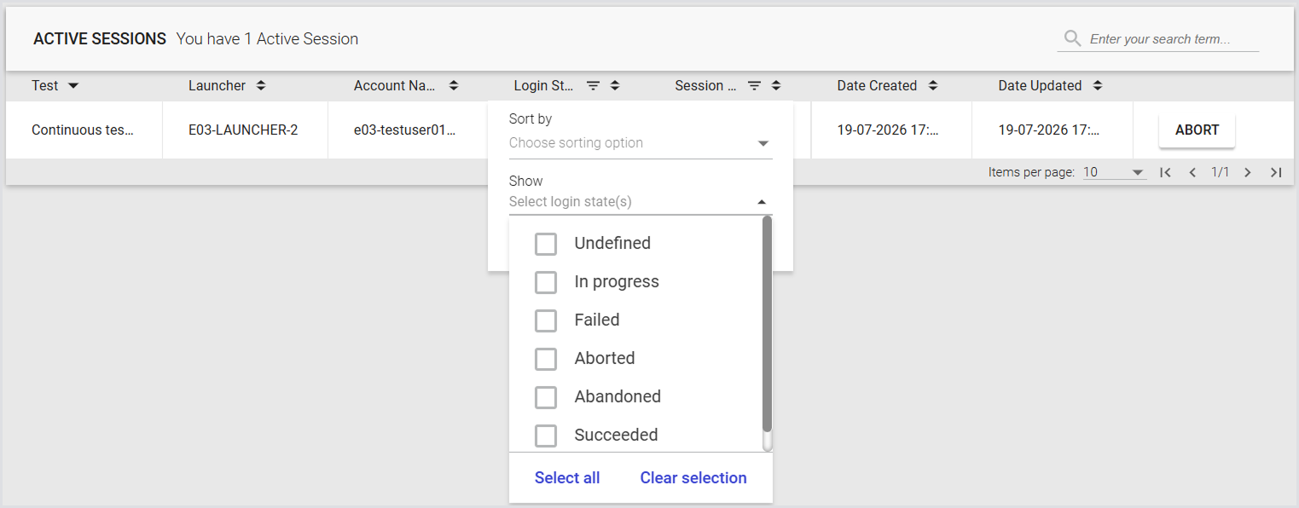
Task: Check the In progress login state
Action: 546,282
